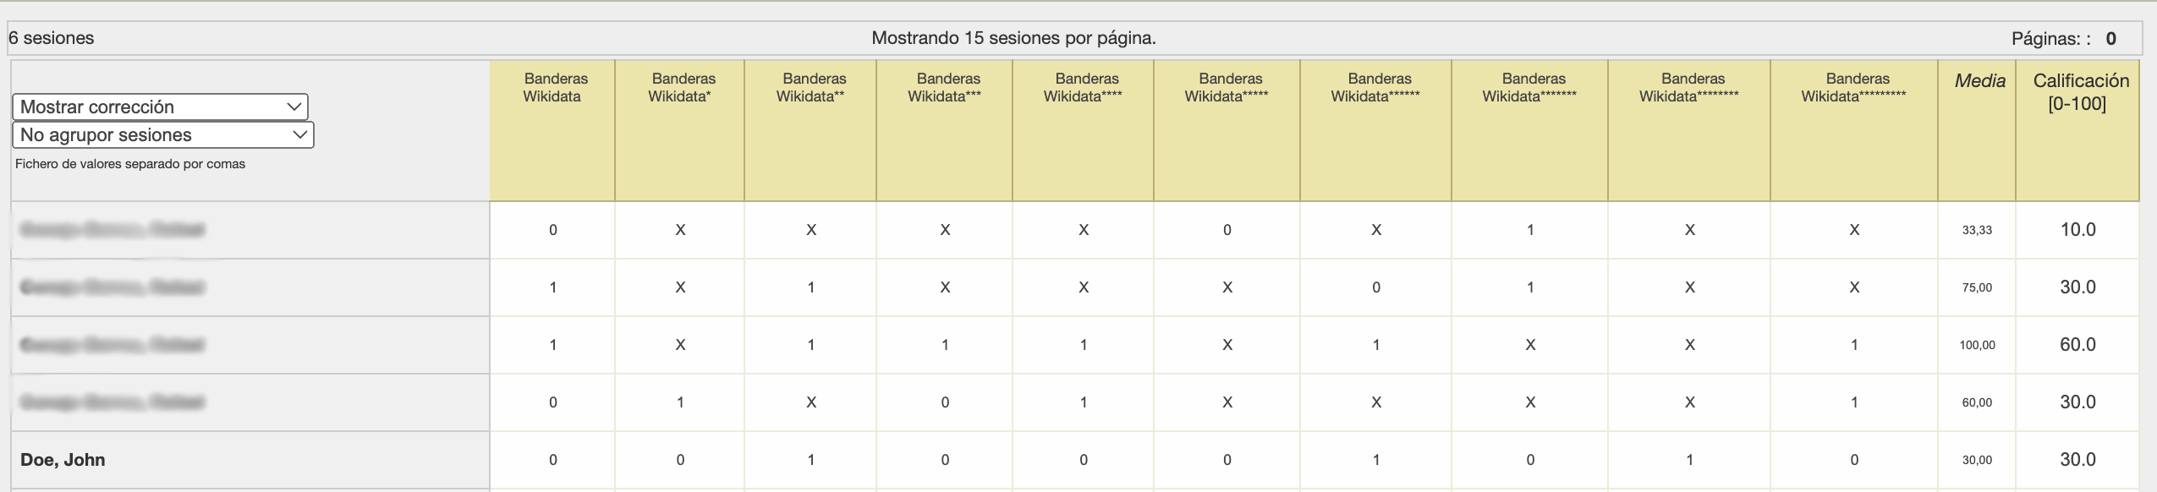
Task: Select the Banderas Wikidata header without asterisks
Action: point(555,87)
